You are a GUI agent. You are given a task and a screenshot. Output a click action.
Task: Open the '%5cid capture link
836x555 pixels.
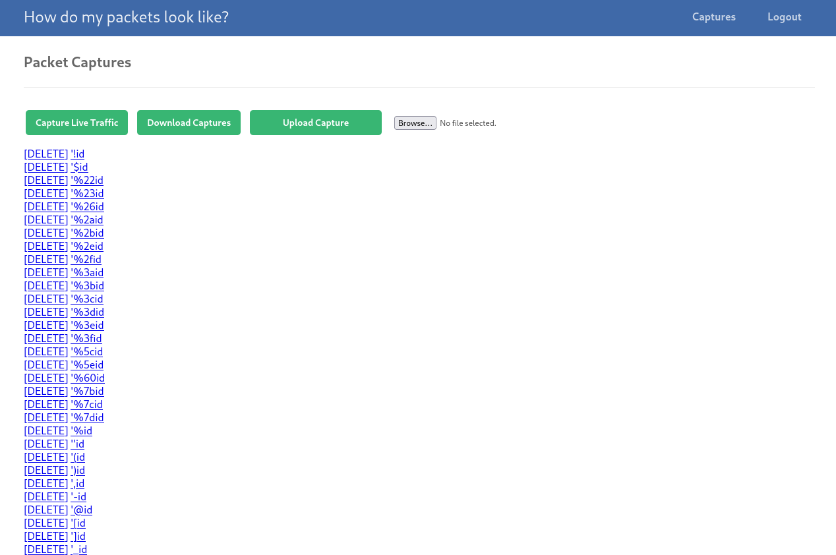coord(87,351)
